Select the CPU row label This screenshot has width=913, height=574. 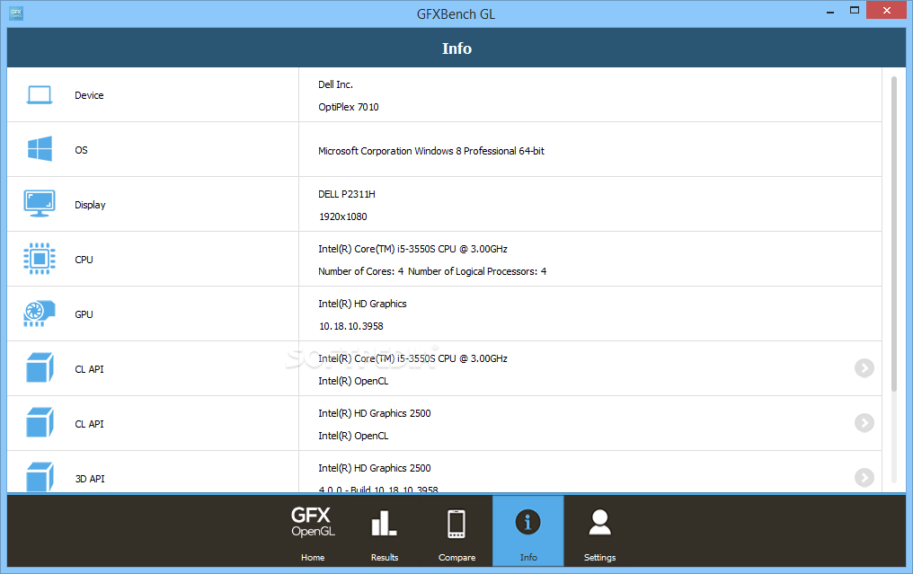[84, 260]
